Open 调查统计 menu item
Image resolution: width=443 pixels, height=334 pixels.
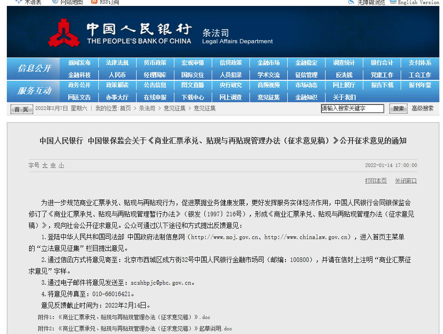[344, 63]
